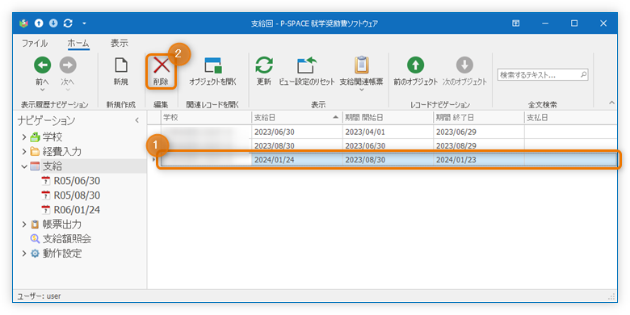Click ビュー設定のリセット icon
The image size is (630, 315).
(x=307, y=65)
